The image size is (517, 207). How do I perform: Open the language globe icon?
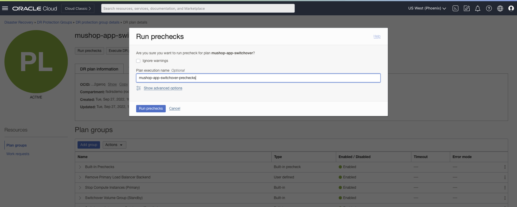click(x=500, y=8)
